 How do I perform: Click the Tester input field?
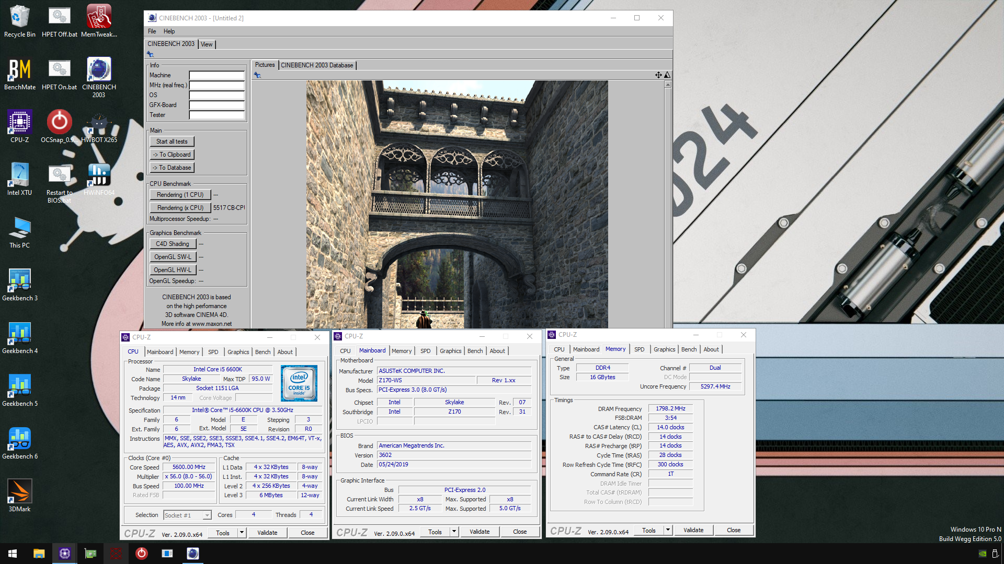coord(216,115)
